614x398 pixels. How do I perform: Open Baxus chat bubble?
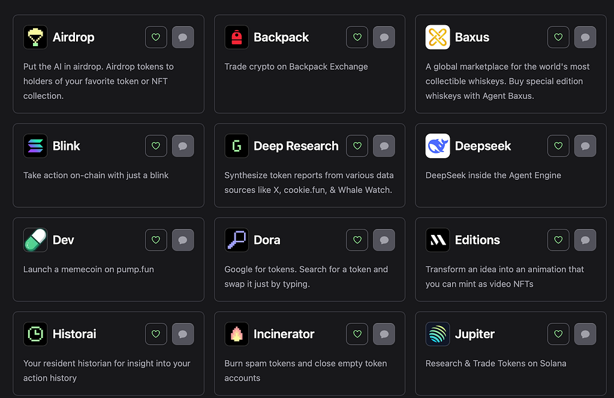585,37
